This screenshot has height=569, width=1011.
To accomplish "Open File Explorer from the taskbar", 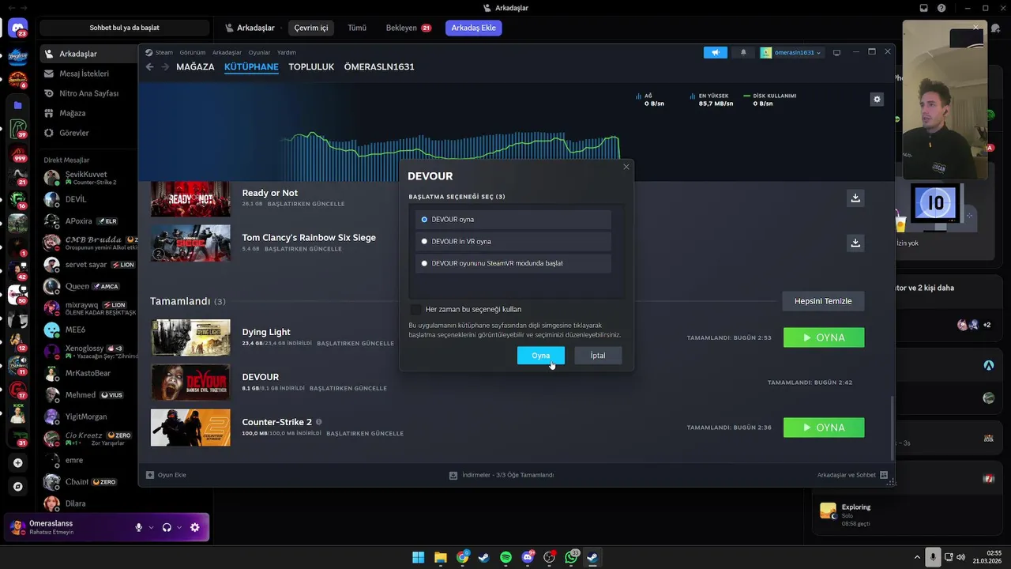I will point(441,557).
